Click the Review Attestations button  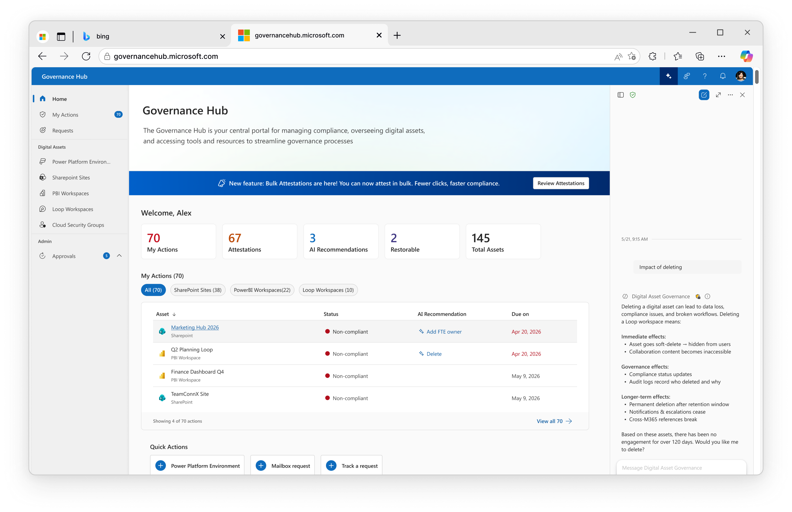coord(561,183)
